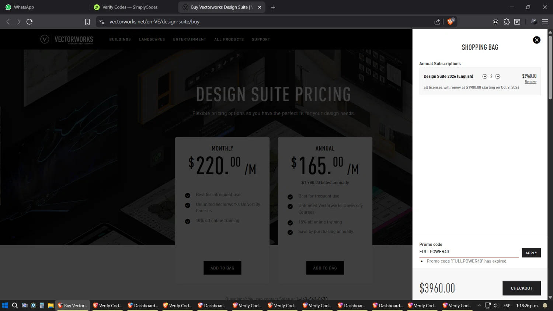Open File Explorer from taskbar
This screenshot has height=311, width=553.
tap(51, 305)
